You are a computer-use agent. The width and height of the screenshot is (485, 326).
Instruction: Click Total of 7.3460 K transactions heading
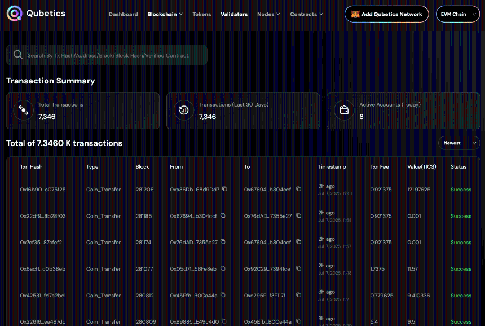pos(64,143)
